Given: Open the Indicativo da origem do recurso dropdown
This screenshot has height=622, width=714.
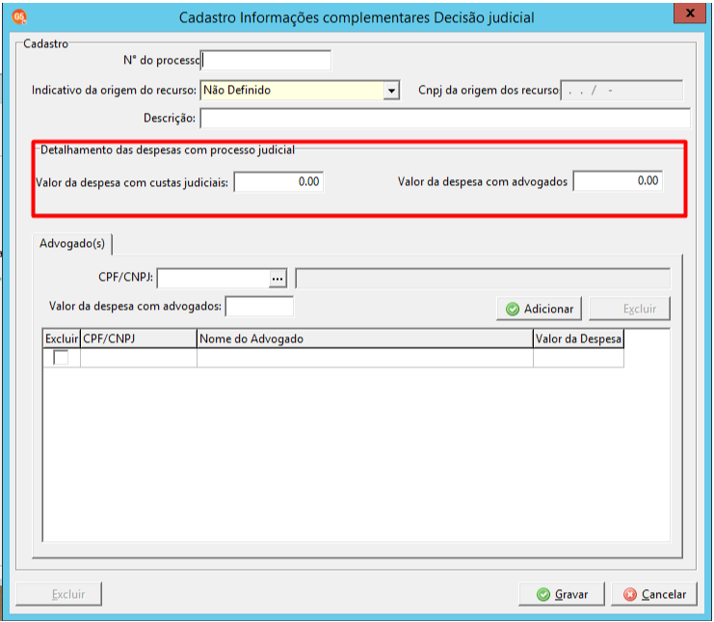Looking at the screenshot, I should click(x=391, y=91).
